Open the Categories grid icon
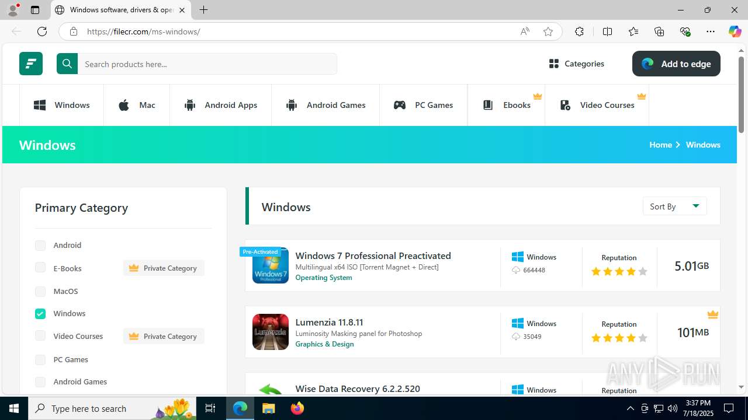 [554, 64]
